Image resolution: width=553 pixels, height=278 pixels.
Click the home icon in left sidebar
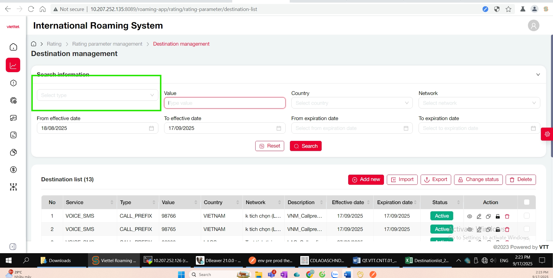tap(13, 47)
